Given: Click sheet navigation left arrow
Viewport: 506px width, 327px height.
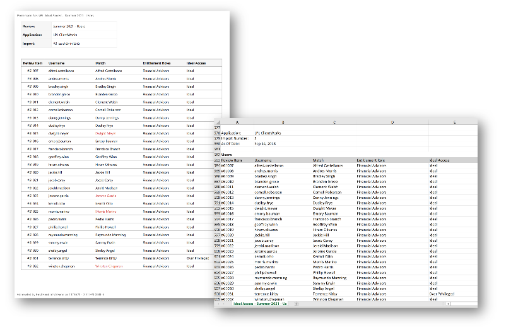Looking at the screenshot, I should (218, 304).
